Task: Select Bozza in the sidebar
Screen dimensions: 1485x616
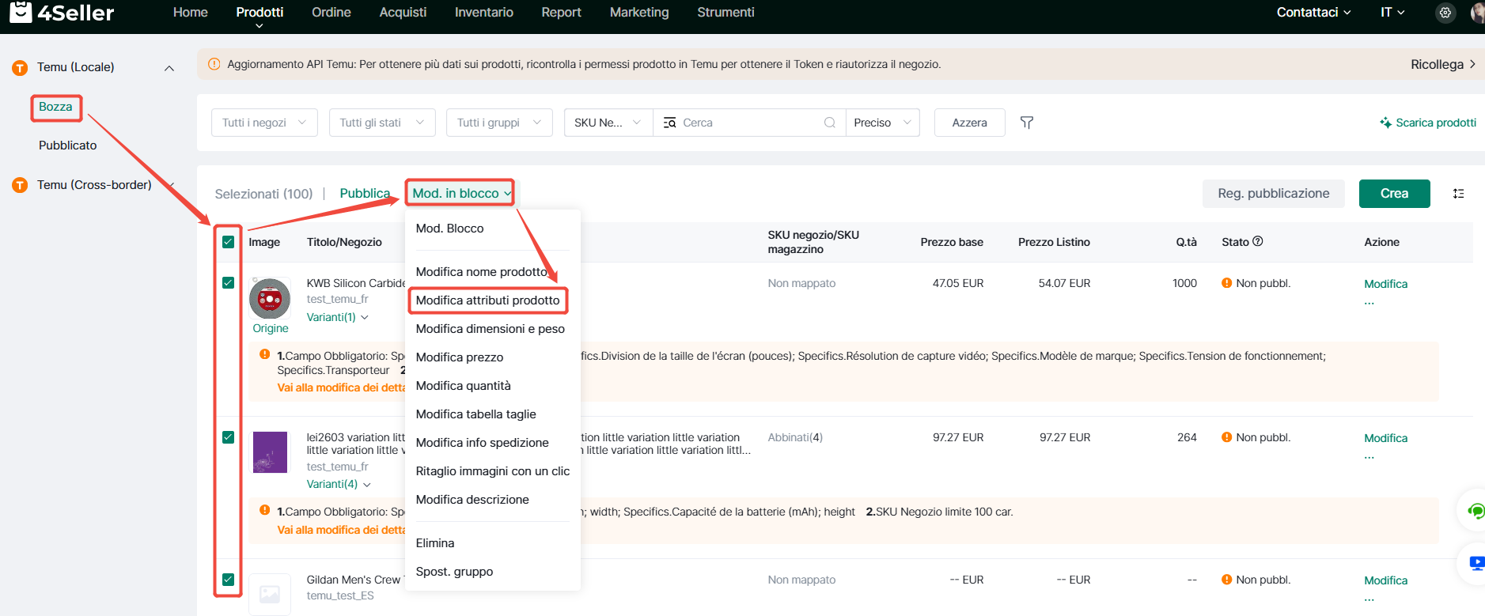Action: (55, 107)
